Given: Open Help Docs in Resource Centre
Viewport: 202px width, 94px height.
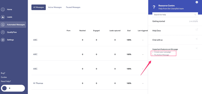Looking at the screenshot, I should click(x=157, y=31).
